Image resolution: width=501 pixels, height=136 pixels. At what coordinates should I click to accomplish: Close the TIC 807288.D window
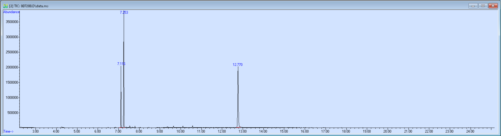[493, 6]
